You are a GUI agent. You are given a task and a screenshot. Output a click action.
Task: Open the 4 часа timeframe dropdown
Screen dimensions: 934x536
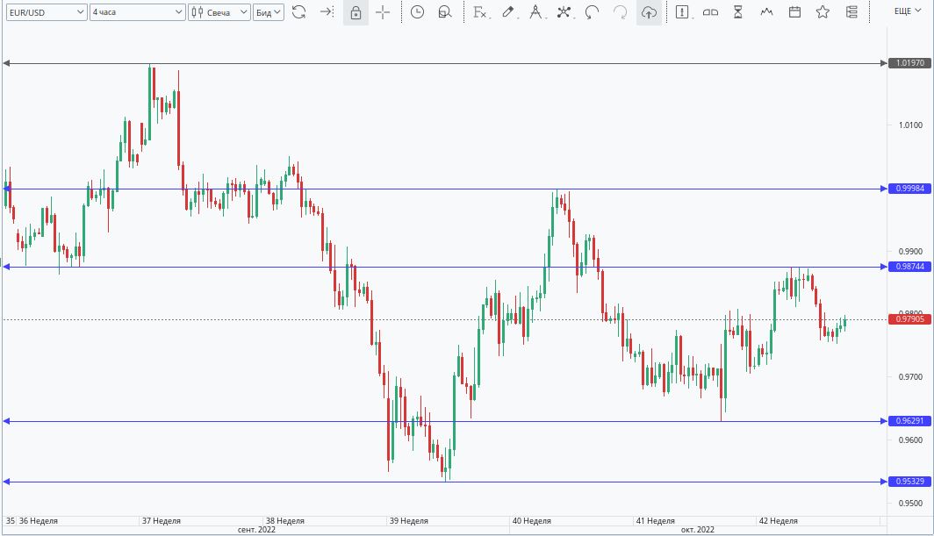[x=138, y=12]
